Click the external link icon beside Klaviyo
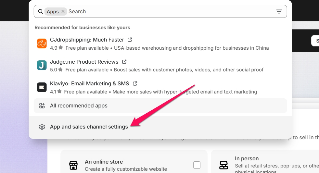This screenshot has width=319, height=173. 135,83
